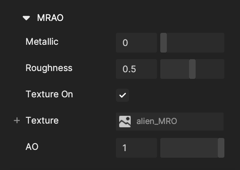Click the AO value field showing 1

point(136,148)
